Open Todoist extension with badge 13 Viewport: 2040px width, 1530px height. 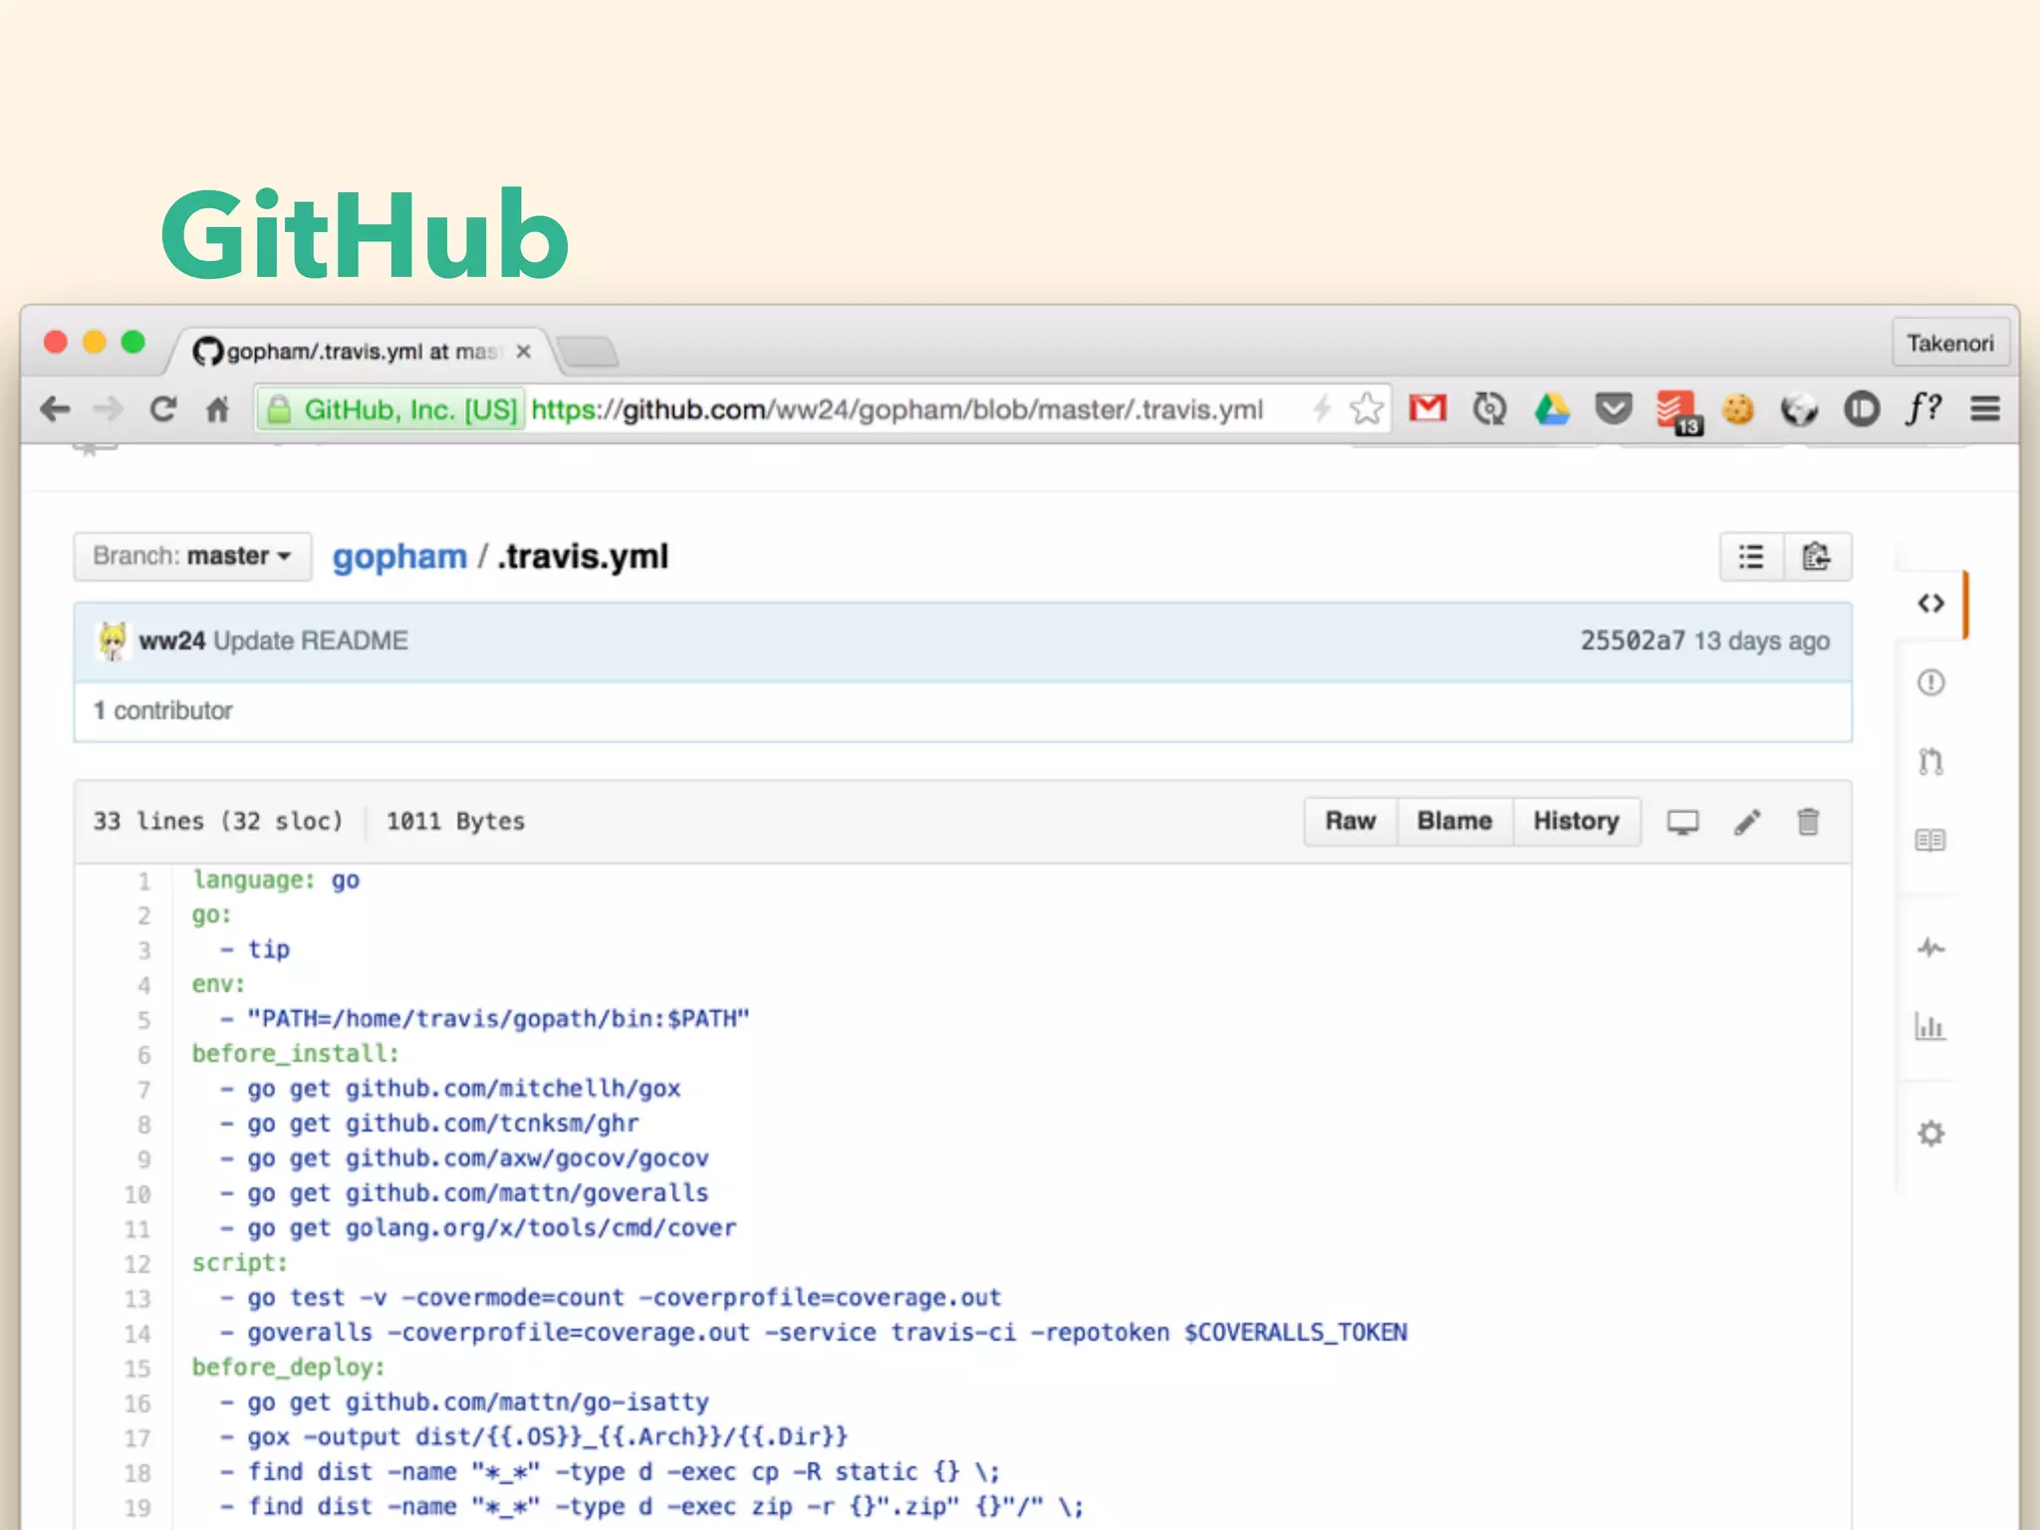click(x=1678, y=411)
